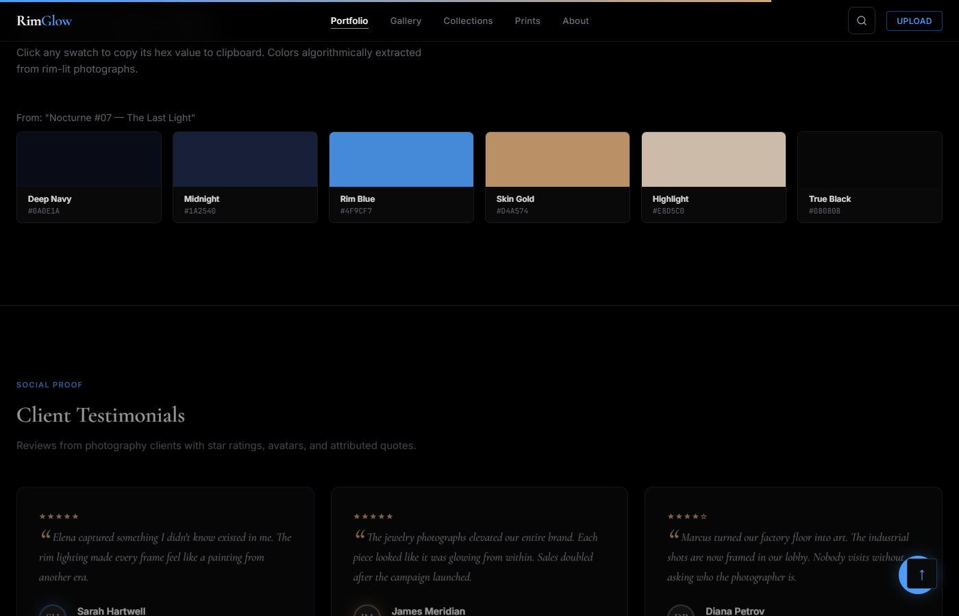Screen dimensions: 959x616
Task: Navigate to the Prints page
Action: point(527,21)
